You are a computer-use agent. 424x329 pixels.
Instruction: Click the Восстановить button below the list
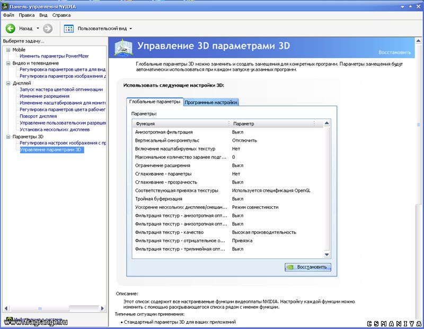click(x=308, y=267)
